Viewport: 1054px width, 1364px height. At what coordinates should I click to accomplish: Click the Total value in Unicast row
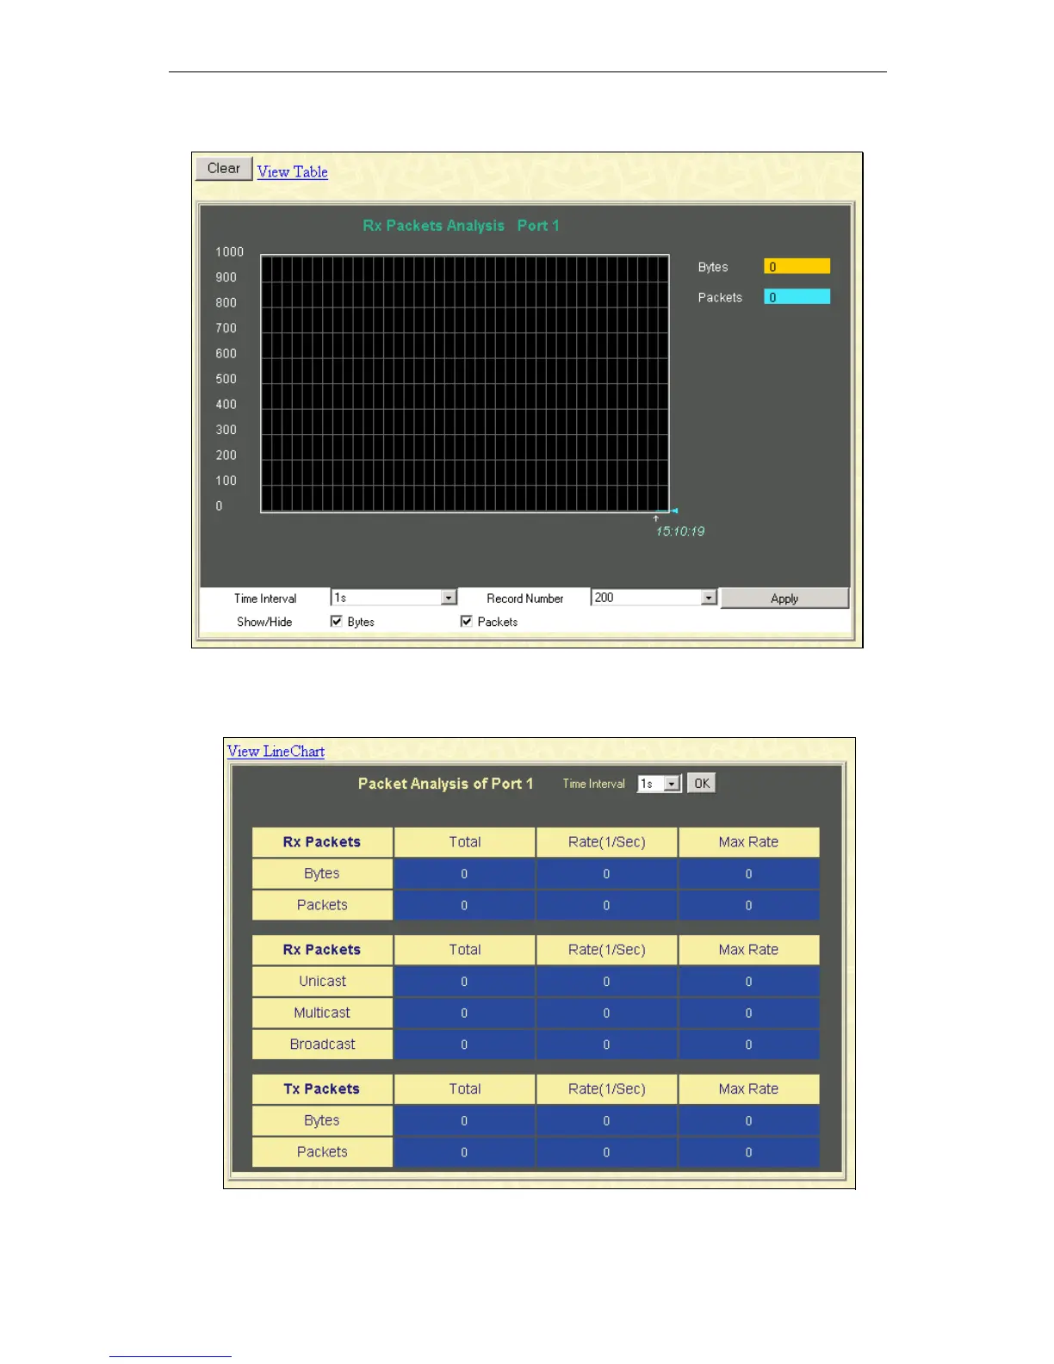tap(464, 982)
